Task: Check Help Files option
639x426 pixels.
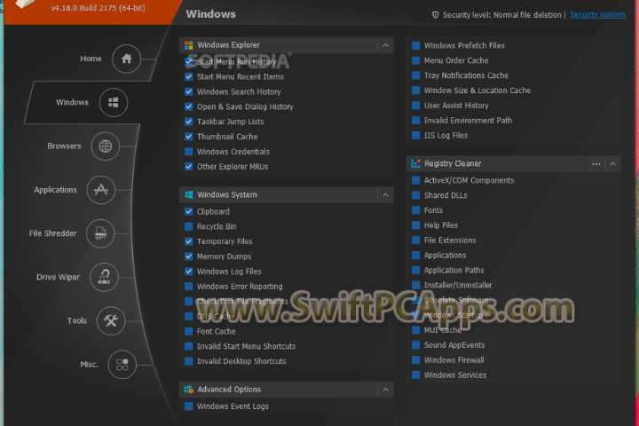Action: [415, 225]
